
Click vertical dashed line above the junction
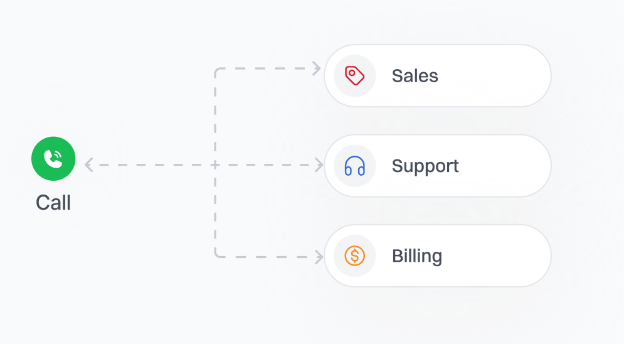(x=215, y=116)
